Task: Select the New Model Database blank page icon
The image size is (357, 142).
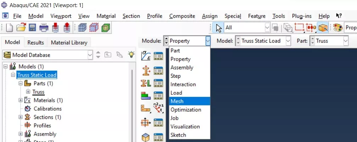Action: click(x=10, y=28)
